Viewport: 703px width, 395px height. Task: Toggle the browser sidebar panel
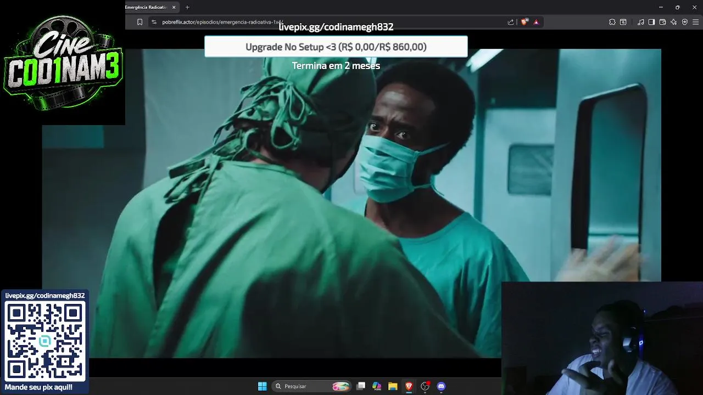coord(651,22)
